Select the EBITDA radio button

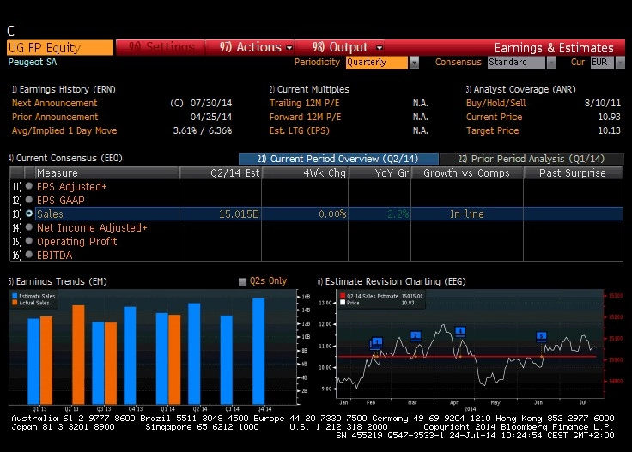click(29, 255)
